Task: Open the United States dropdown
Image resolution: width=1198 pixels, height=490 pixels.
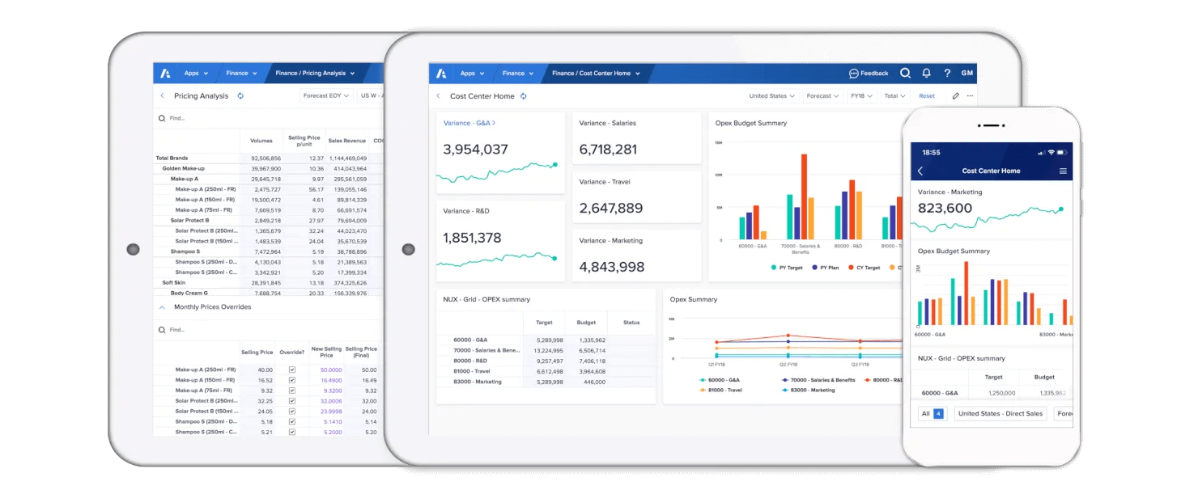Action: pos(770,95)
